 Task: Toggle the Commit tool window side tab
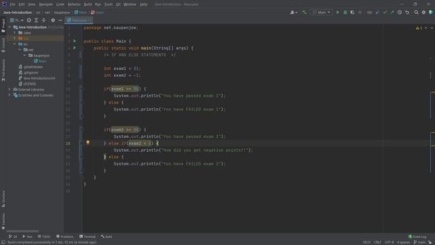[x=3, y=46]
